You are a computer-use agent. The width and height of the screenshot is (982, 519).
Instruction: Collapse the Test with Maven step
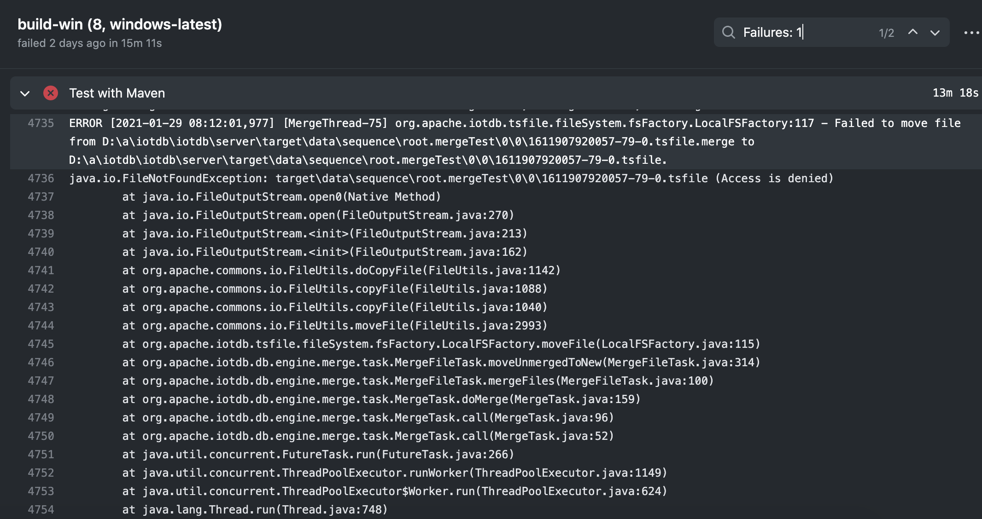tap(25, 93)
